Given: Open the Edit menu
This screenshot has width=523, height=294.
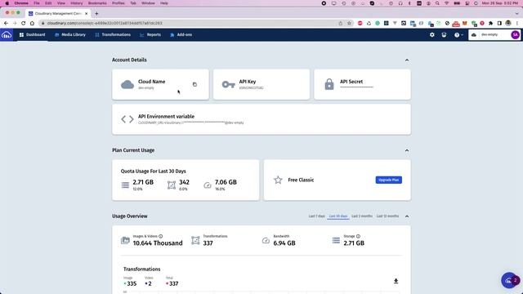Looking at the screenshot, I should 48,3.
